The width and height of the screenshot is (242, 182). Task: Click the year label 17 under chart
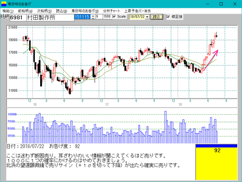click(107, 105)
